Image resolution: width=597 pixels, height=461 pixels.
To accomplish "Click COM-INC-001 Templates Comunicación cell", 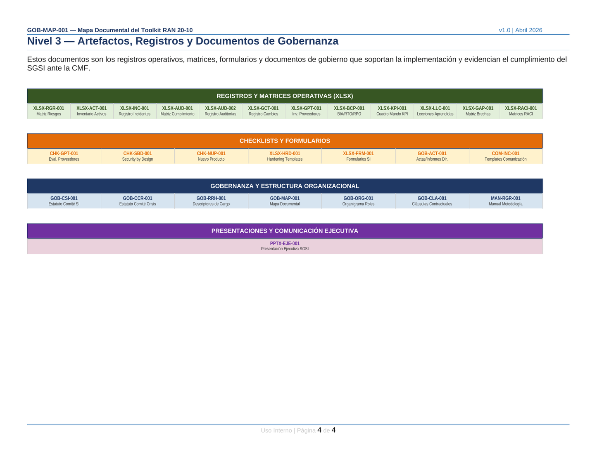I will pos(506,156).
